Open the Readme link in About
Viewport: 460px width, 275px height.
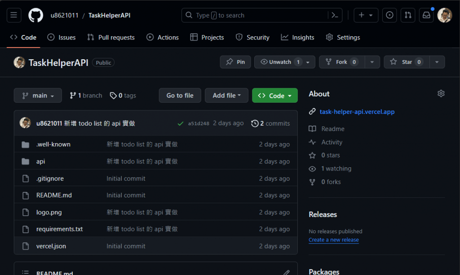333,129
